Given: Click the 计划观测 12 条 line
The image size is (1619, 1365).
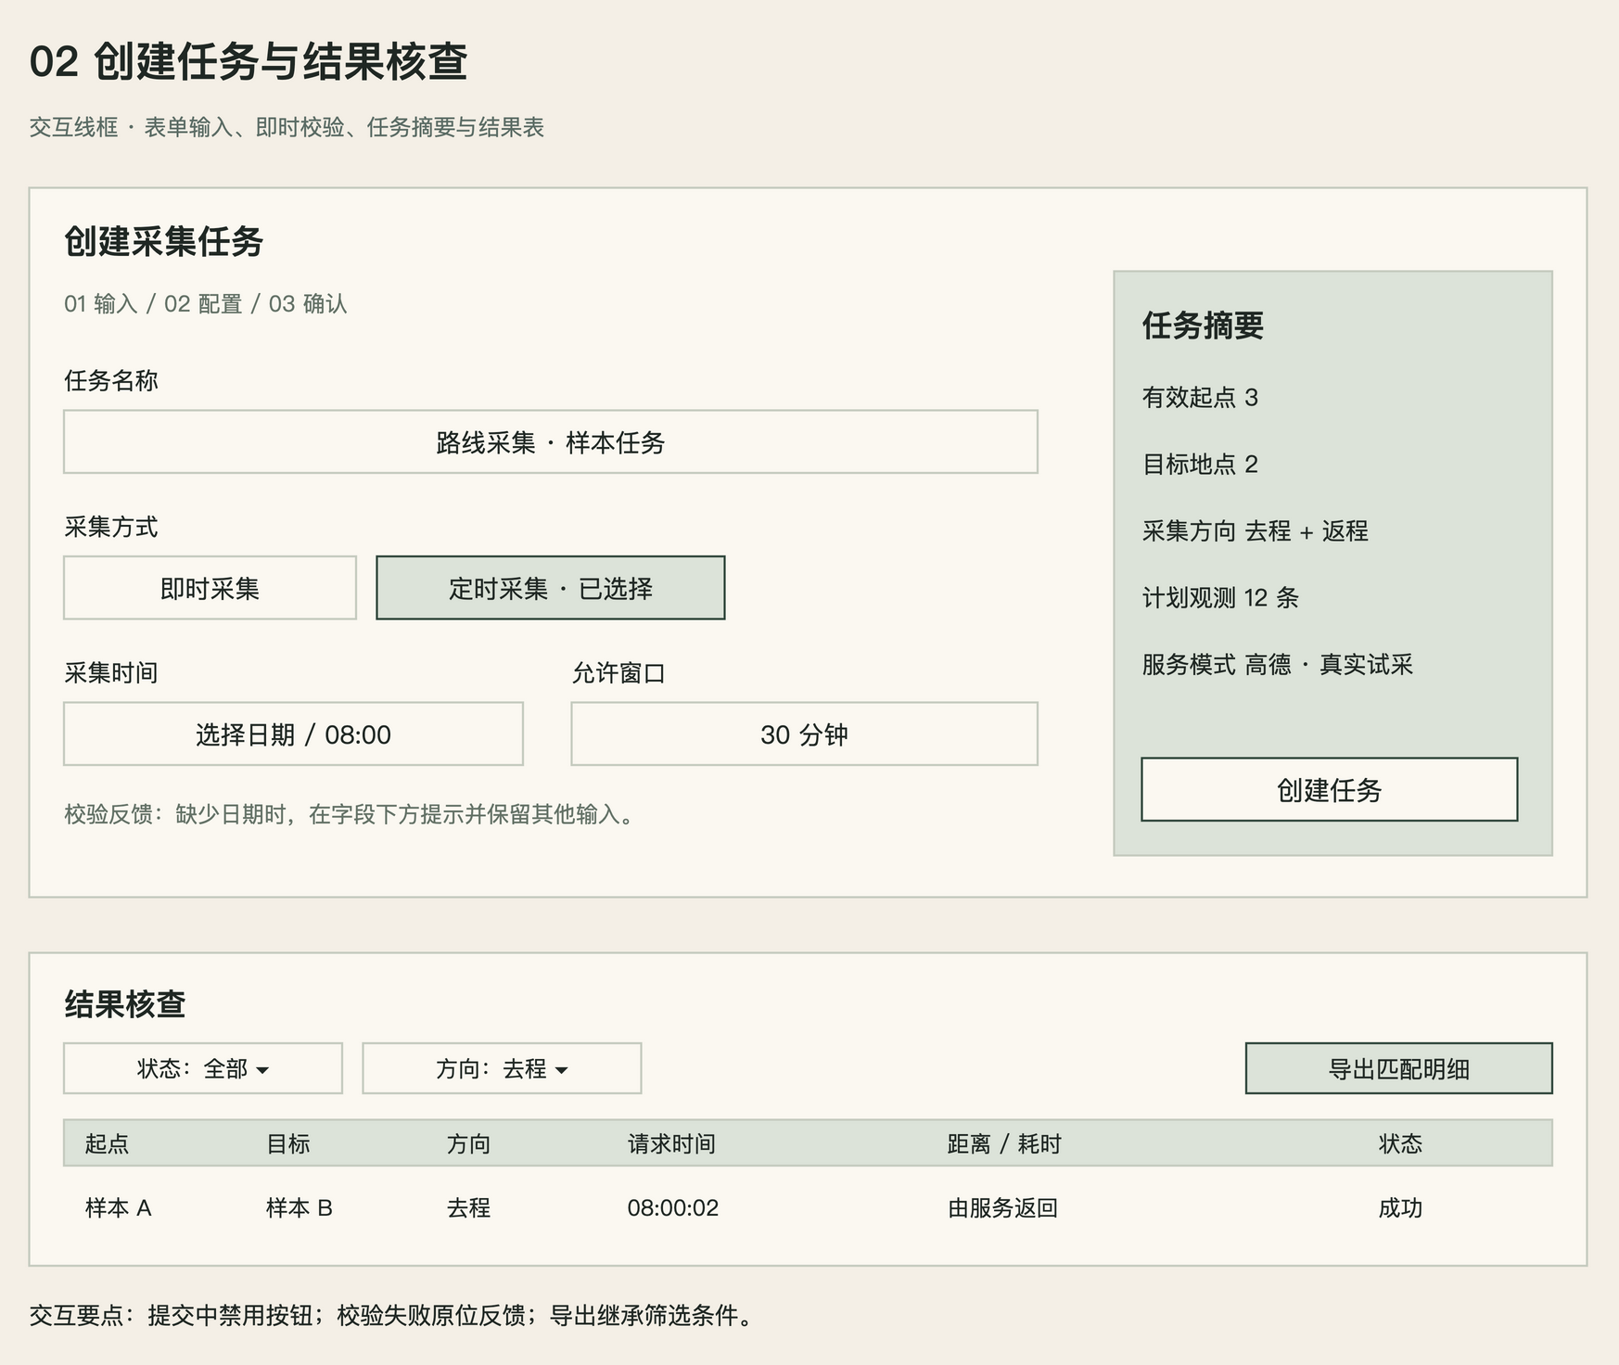Looking at the screenshot, I should coord(1220,597).
